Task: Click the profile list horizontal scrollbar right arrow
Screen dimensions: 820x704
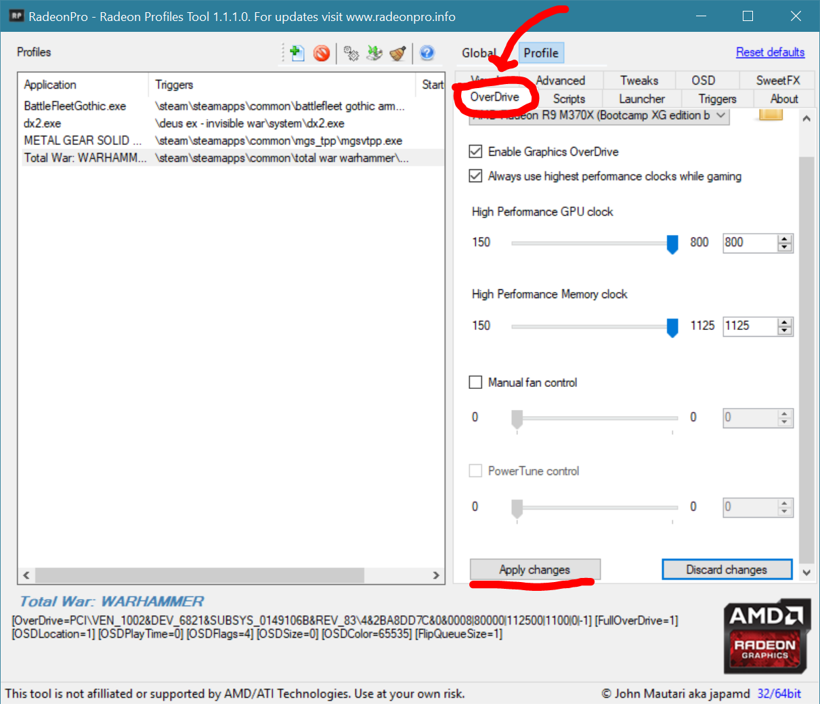Action: [x=436, y=575]
